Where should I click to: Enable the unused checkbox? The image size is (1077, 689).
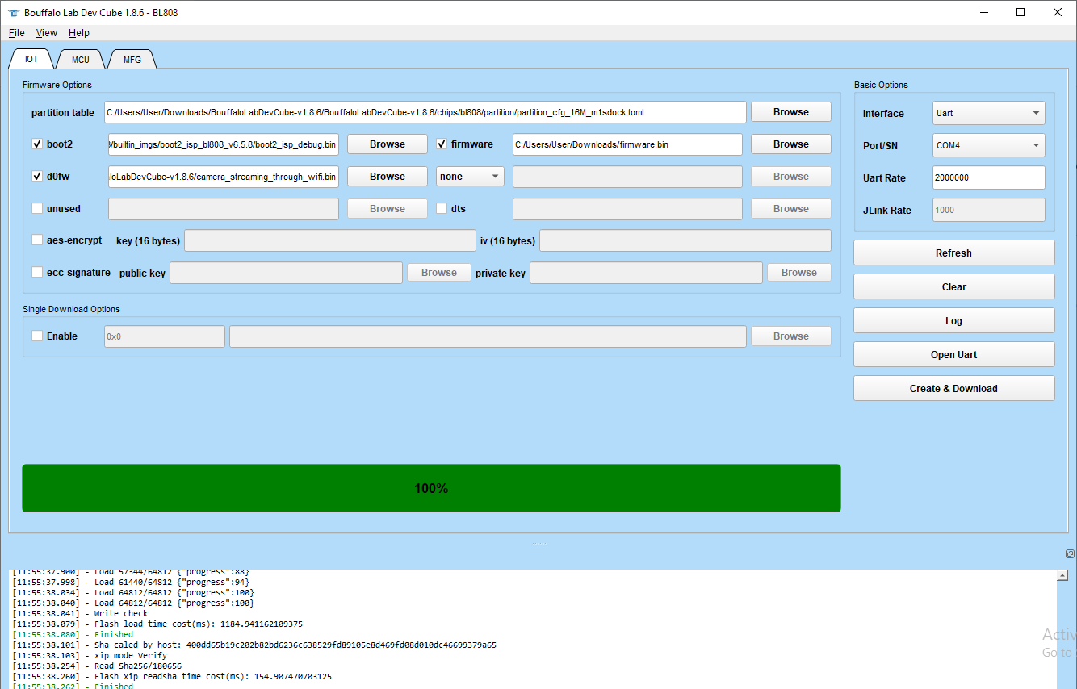click(37, 209)
